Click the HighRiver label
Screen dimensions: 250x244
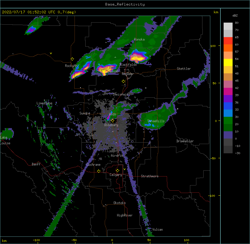click(x=125, y=215)
